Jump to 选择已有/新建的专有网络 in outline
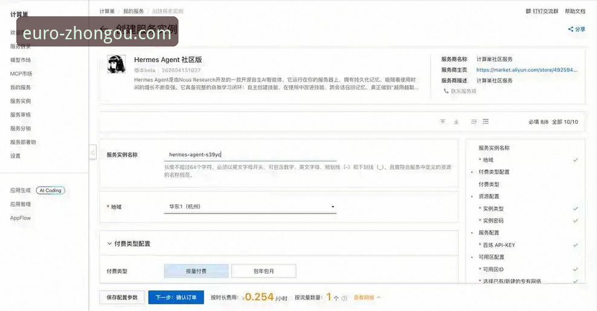This screenshot has height=311, width=597. tap(512, 281)
